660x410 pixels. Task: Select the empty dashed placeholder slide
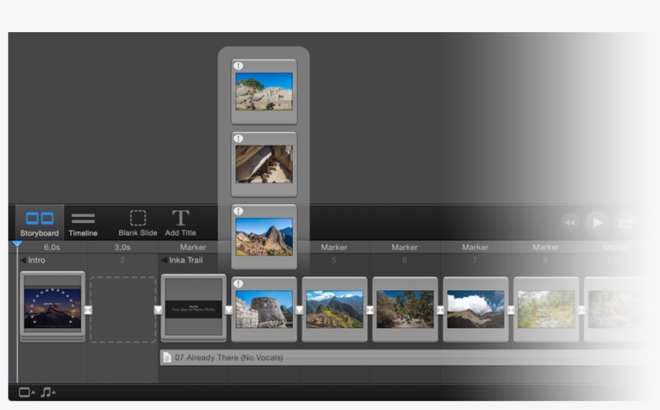tap(123, 310)
